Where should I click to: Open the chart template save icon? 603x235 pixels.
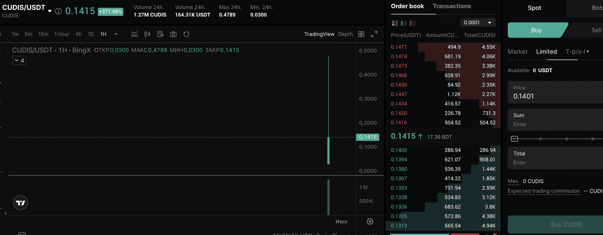pyautogui.click(x=160, y=34)
